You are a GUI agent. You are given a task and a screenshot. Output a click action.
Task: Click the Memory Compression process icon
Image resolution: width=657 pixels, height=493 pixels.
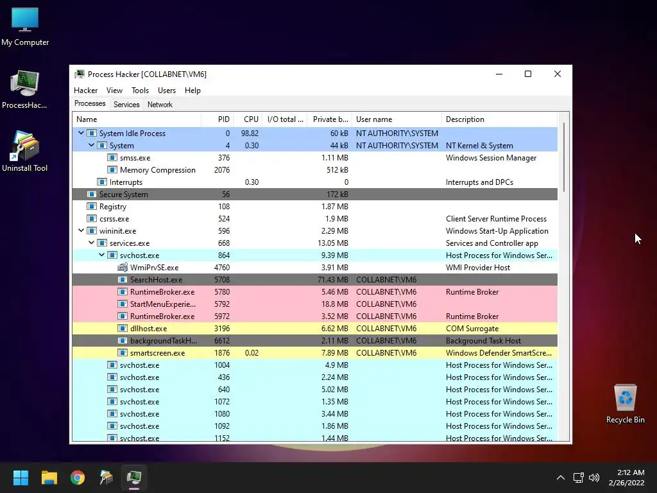point(112,169)
